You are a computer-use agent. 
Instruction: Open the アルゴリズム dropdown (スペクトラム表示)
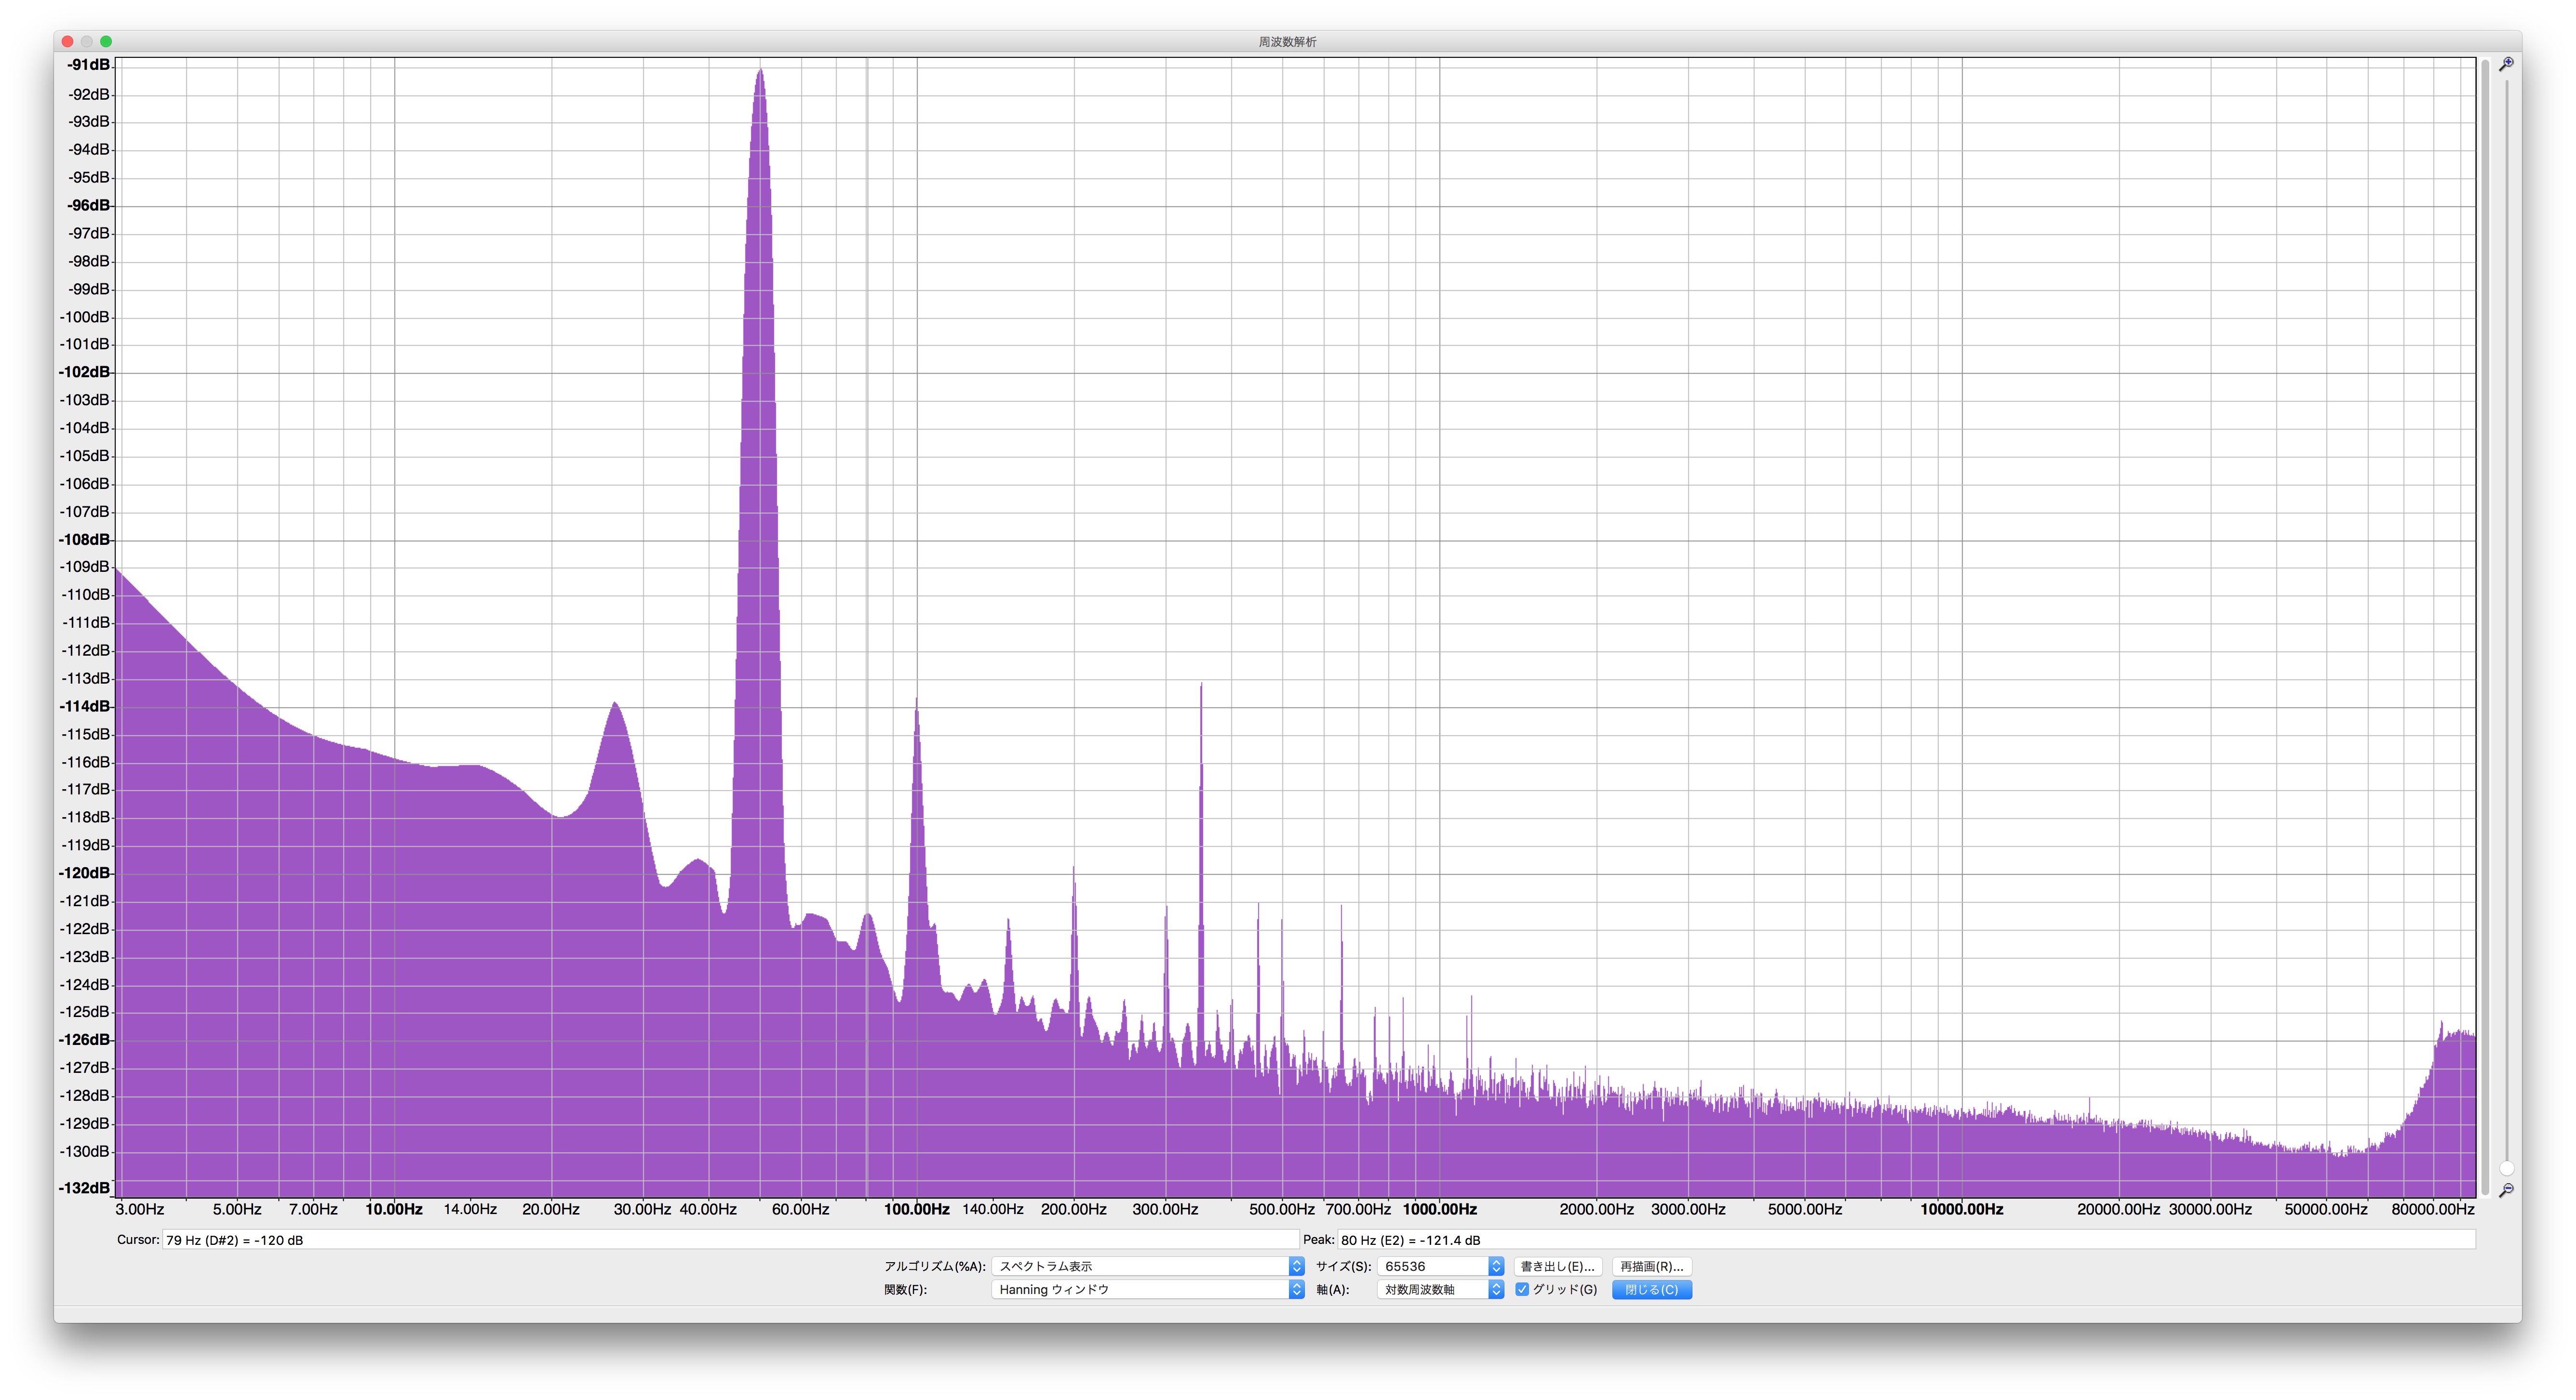(1148, 1266)
